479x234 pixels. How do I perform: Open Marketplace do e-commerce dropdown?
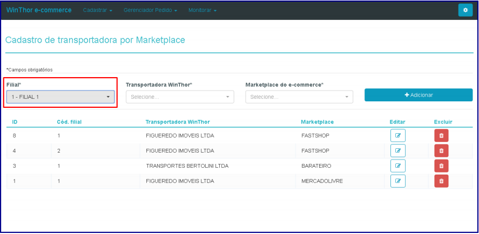pos(299,97)
